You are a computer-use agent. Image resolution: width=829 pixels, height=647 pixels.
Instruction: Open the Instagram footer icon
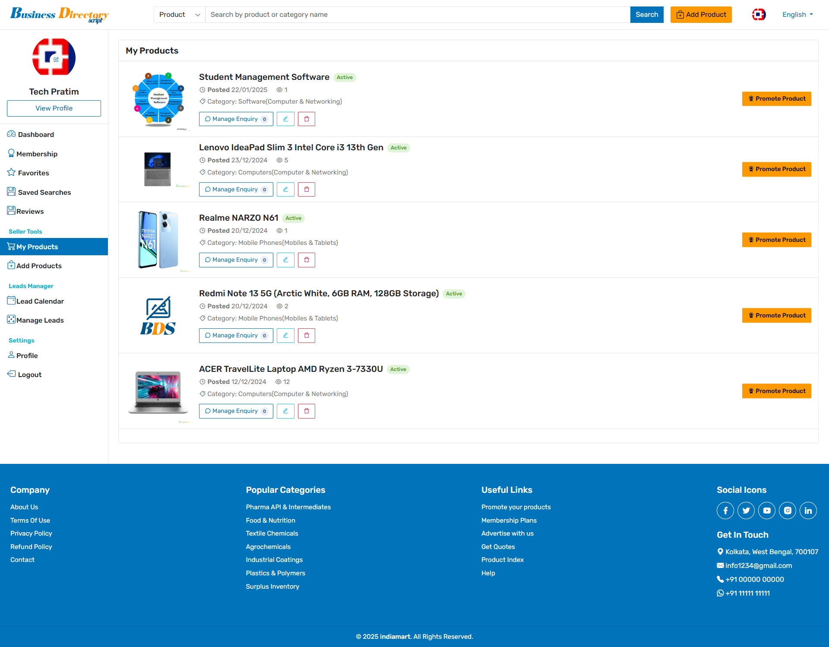tap(788, 511)
